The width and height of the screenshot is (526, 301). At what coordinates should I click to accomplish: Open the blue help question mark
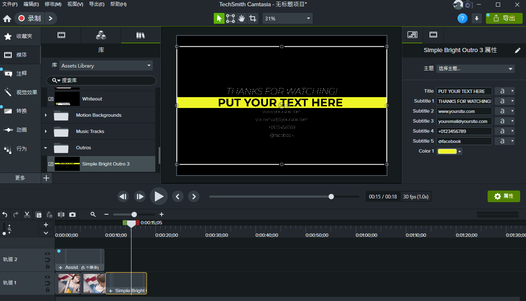(x=462, y=18)
